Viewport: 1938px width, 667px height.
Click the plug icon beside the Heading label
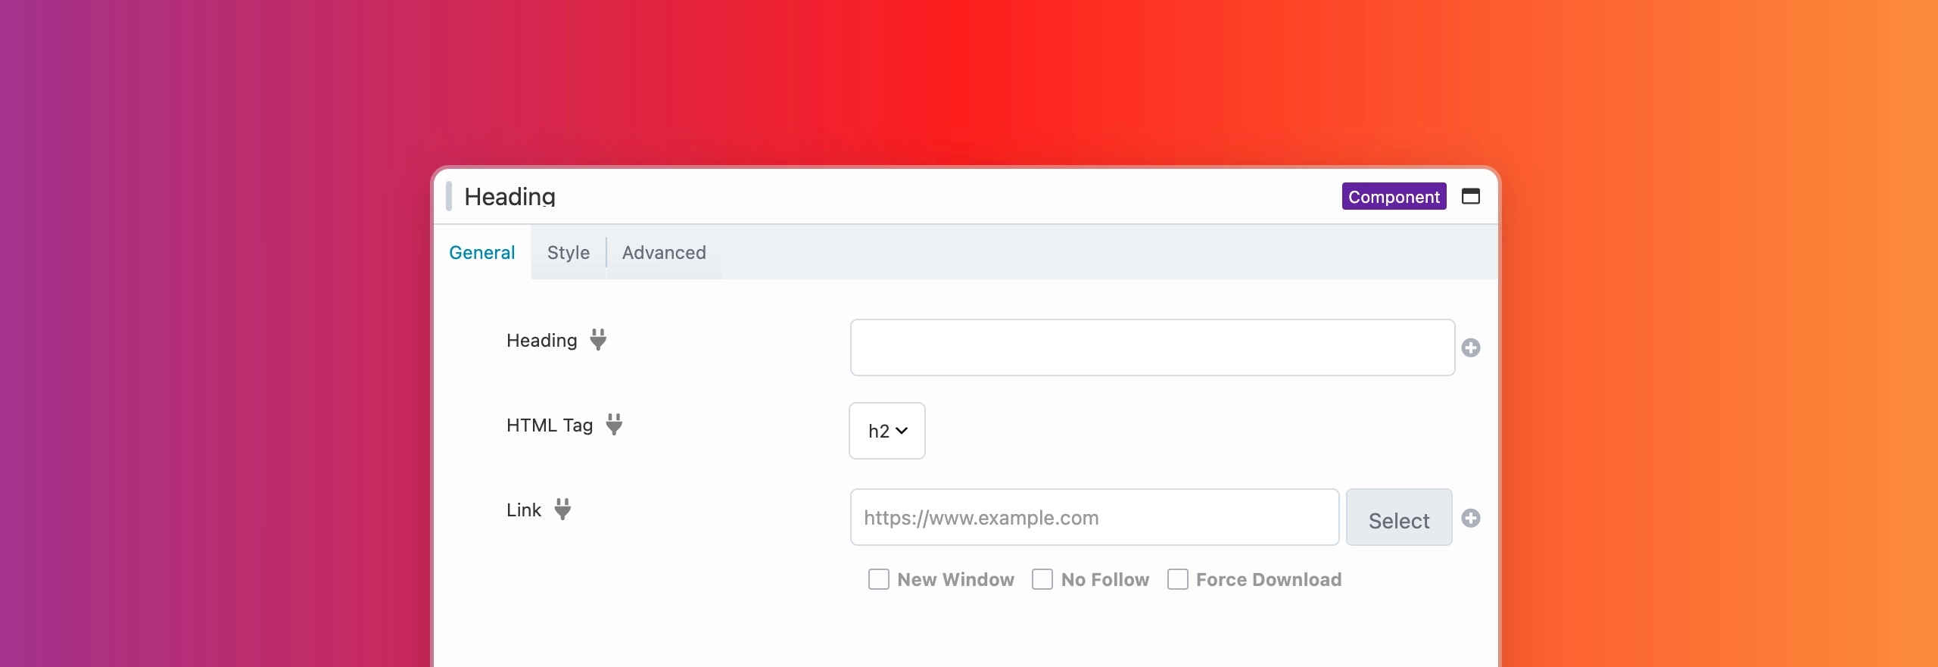point(598,340)
